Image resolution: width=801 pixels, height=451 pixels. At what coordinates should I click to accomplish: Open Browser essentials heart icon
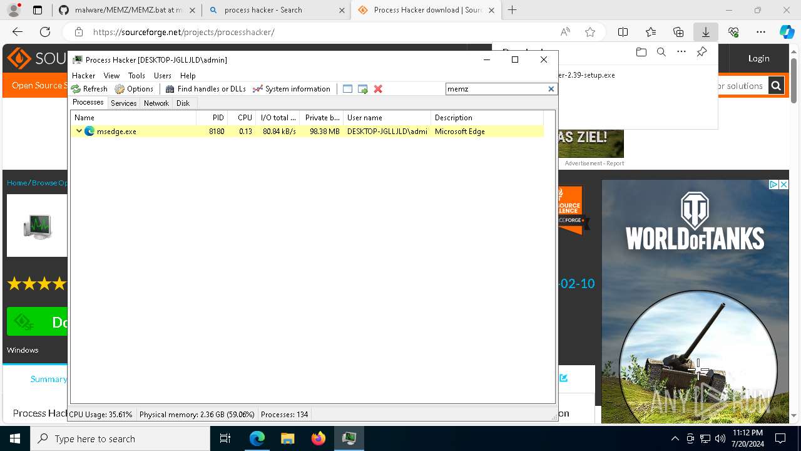click(733, 32)
